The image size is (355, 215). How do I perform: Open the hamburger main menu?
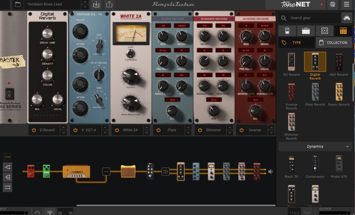pyautogui.click(x=346, y=4)
